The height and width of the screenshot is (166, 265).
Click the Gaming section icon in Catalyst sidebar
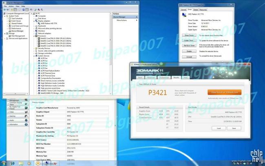(26, 116)
